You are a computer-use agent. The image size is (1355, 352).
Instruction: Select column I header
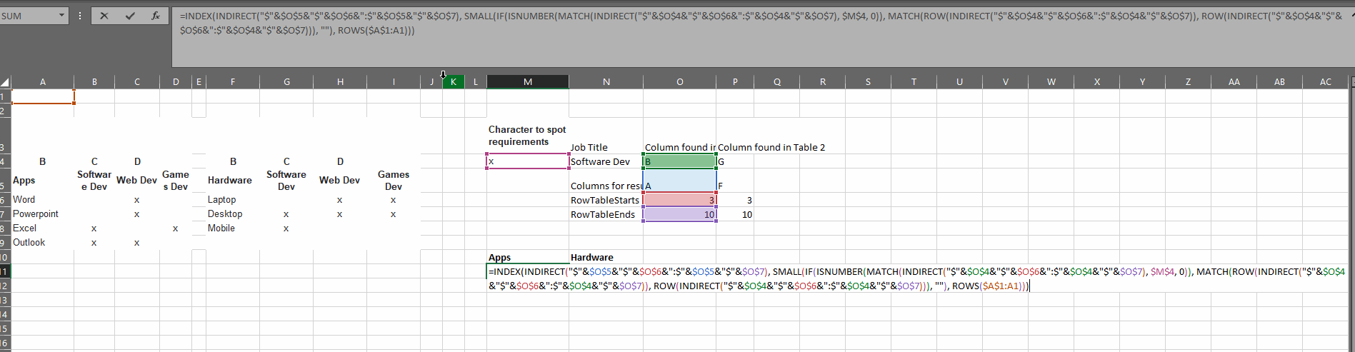coord(394,82)
